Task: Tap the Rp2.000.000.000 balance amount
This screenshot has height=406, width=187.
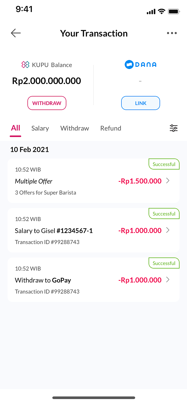Action: (47, 81)
